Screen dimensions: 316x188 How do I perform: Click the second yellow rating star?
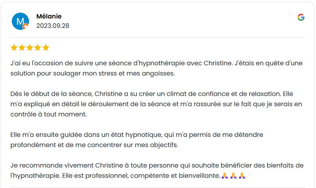click(22, 48)
